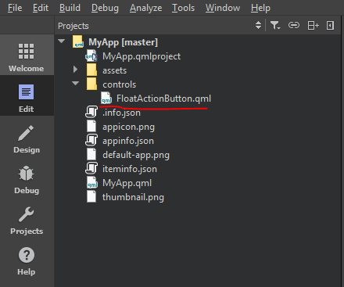
Task: Click the .info.json scroll icon
Action: click(x=91, y=112)
